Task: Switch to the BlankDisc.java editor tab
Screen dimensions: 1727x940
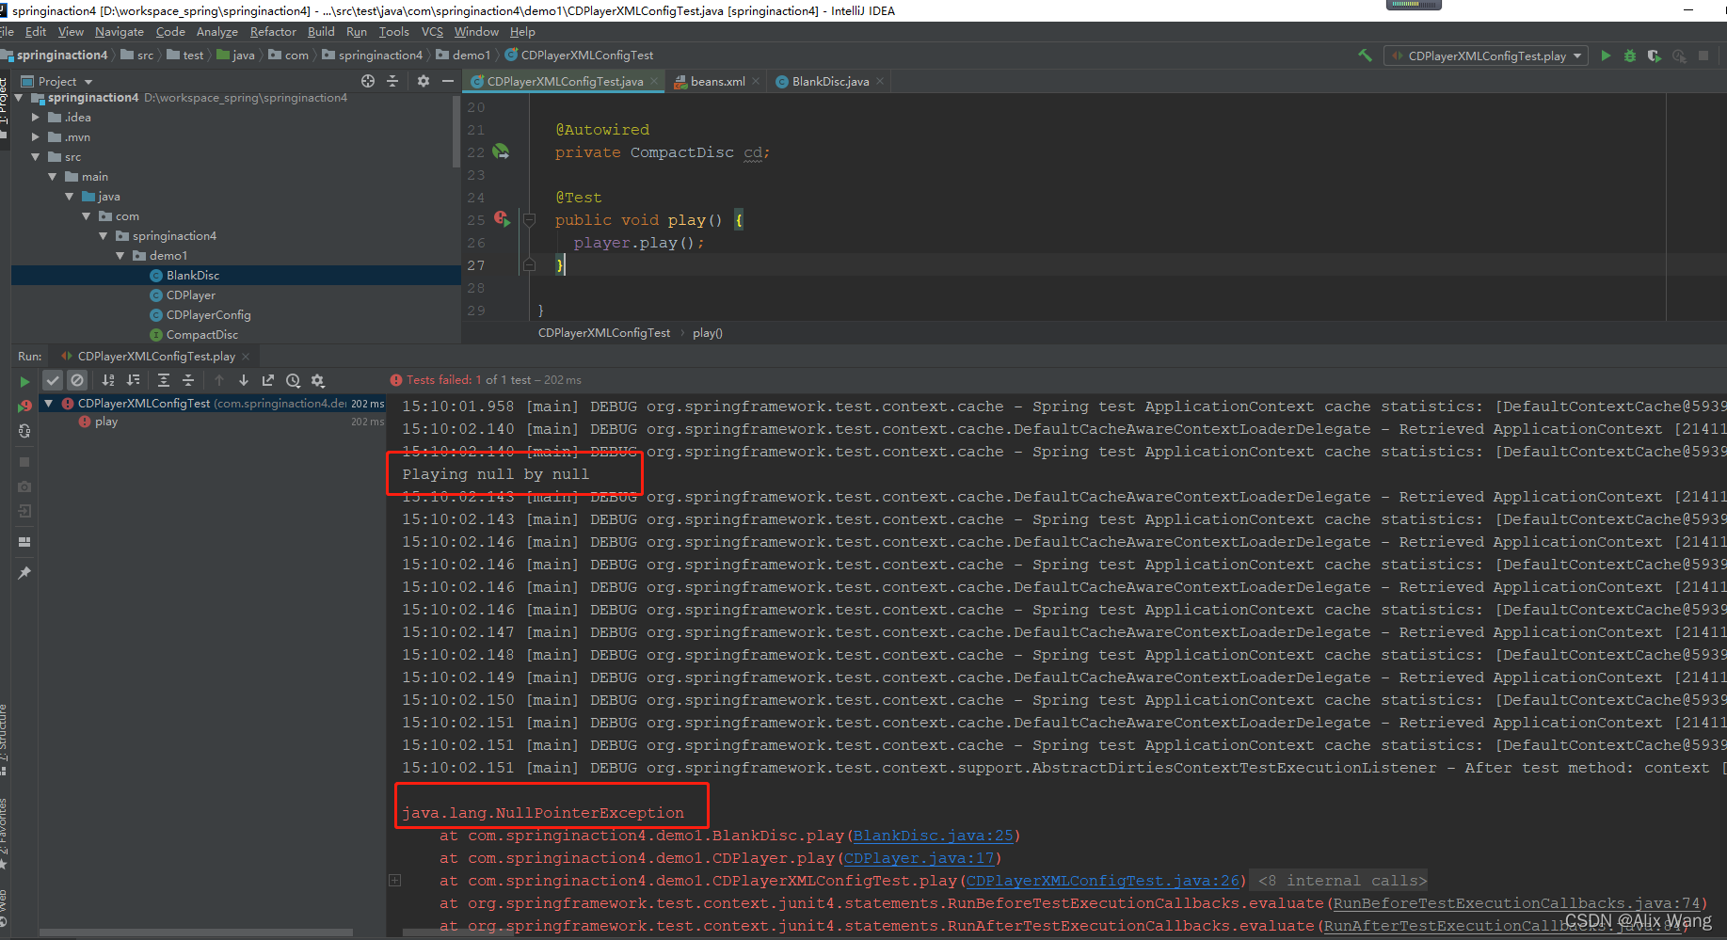Action: tap(830, 82)
